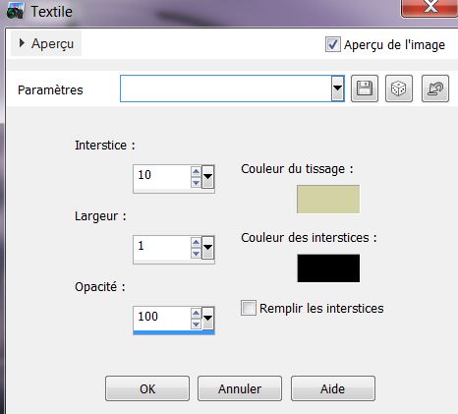Click the Aide button
458x414 pixels.
click(x=333, y=388)
